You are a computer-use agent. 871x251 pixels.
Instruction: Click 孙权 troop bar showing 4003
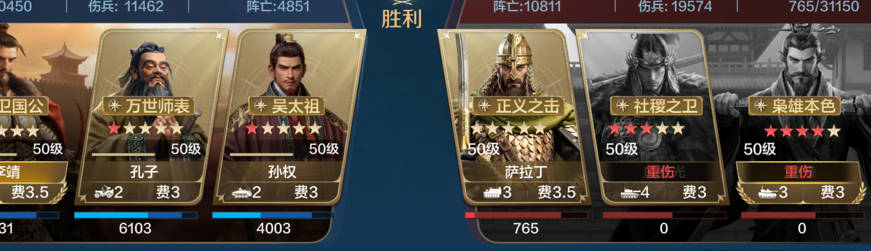pos(274,215)
